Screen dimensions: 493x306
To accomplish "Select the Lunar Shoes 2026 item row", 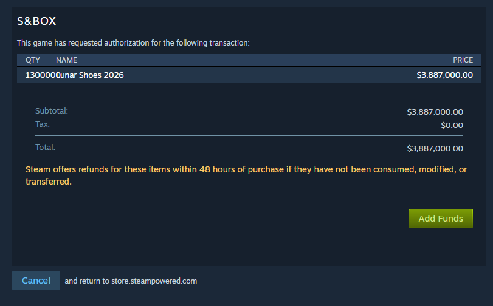I will (x=249, y=75).
